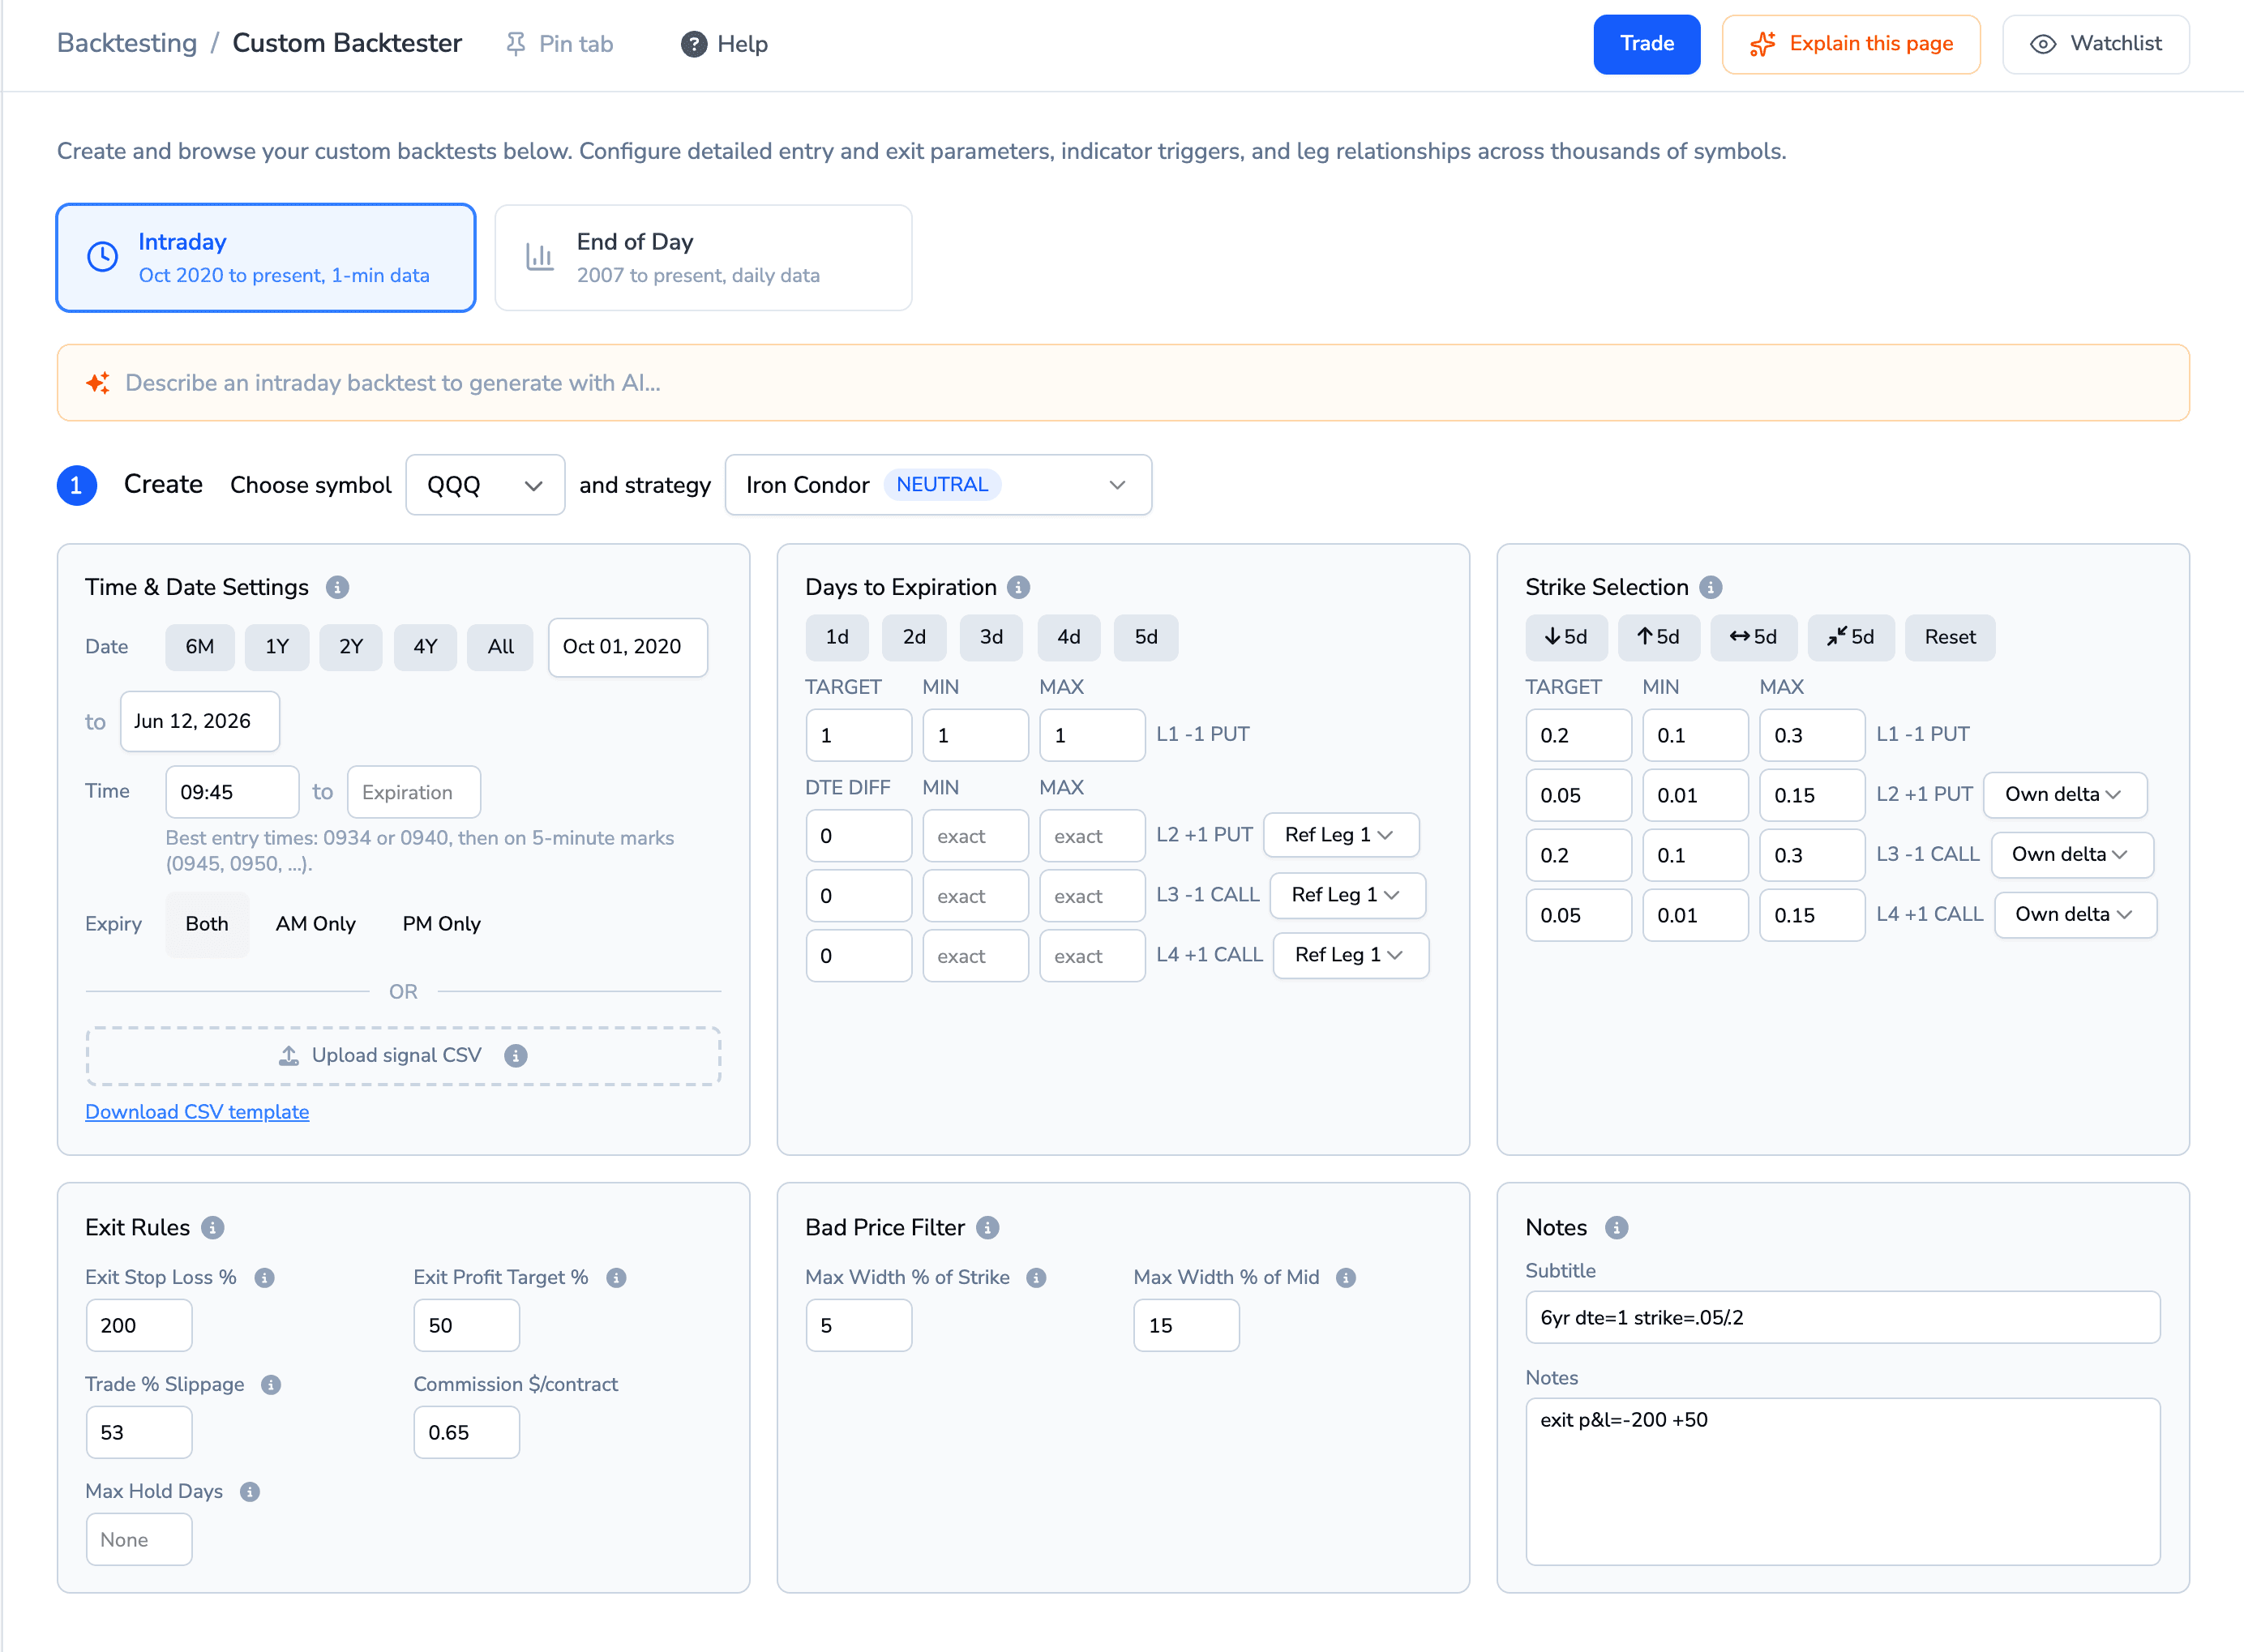Show info for Upload signal CSV
Viewport: 2244px width, 1652px height.
515,1056
